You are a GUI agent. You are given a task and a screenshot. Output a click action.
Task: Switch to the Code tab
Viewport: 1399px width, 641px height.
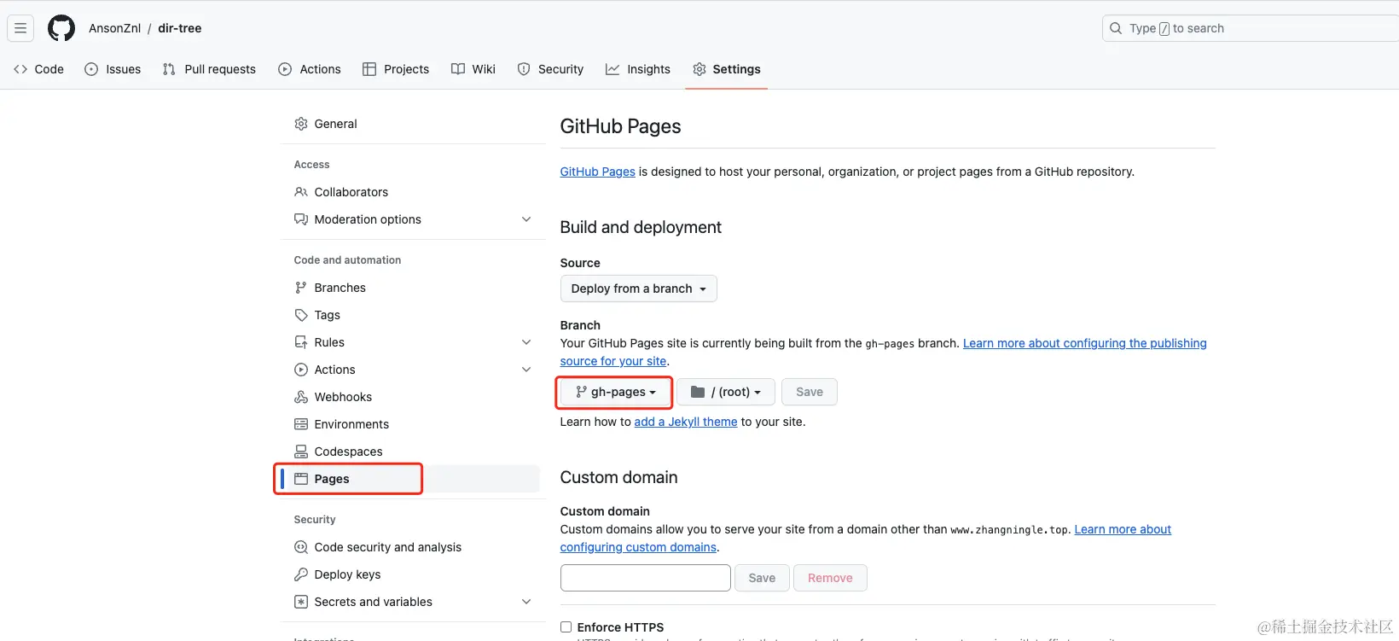(x=39, y=69)
